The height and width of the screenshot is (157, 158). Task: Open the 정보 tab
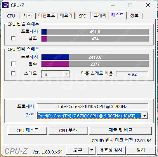[134, 16]
